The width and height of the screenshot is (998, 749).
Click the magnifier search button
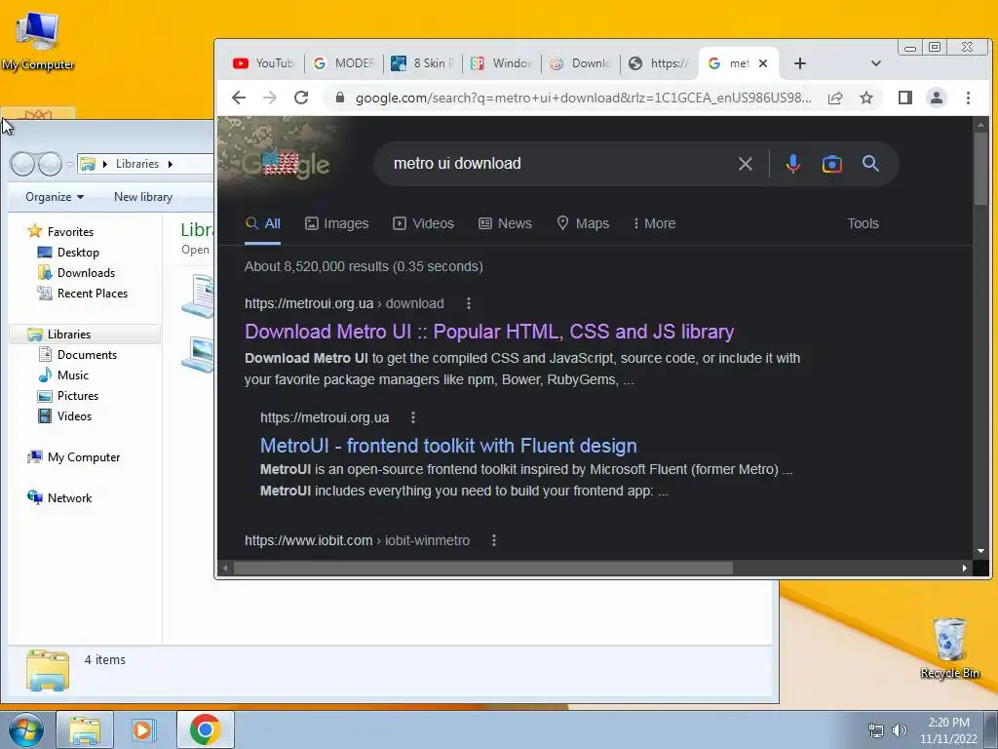pos(870,164)
